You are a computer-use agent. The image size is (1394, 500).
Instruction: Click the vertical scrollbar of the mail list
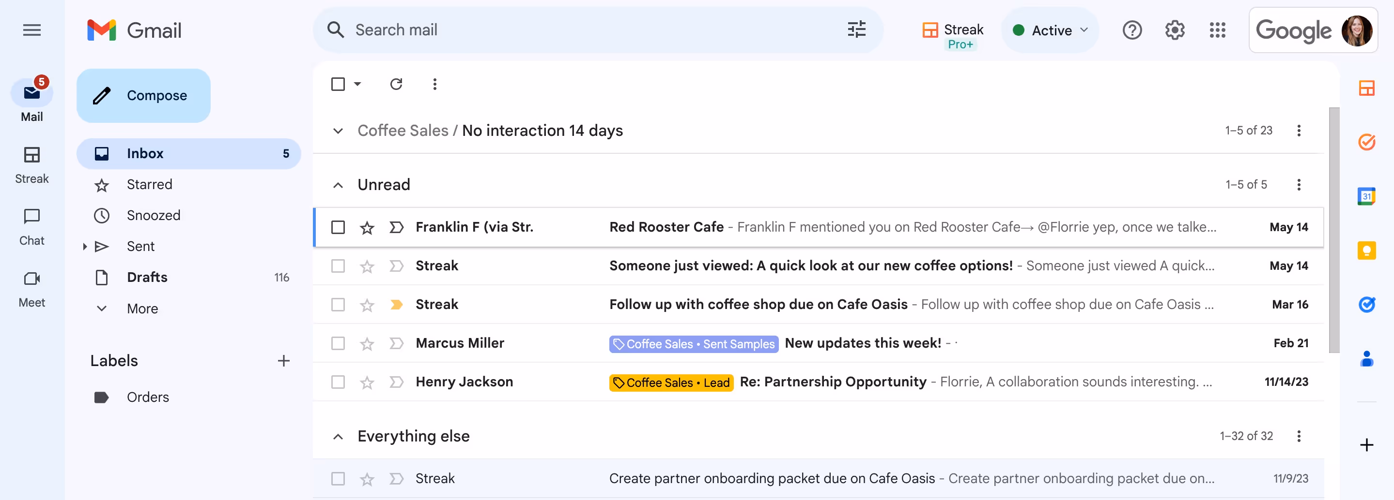pyautogui.click(x=1334, y=230)
